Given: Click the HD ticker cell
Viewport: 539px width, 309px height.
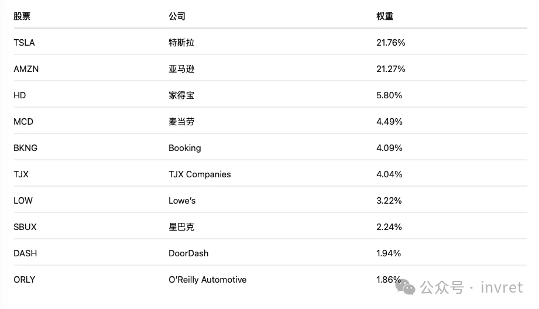Looking at the screenshot, I should pos(20,95).
